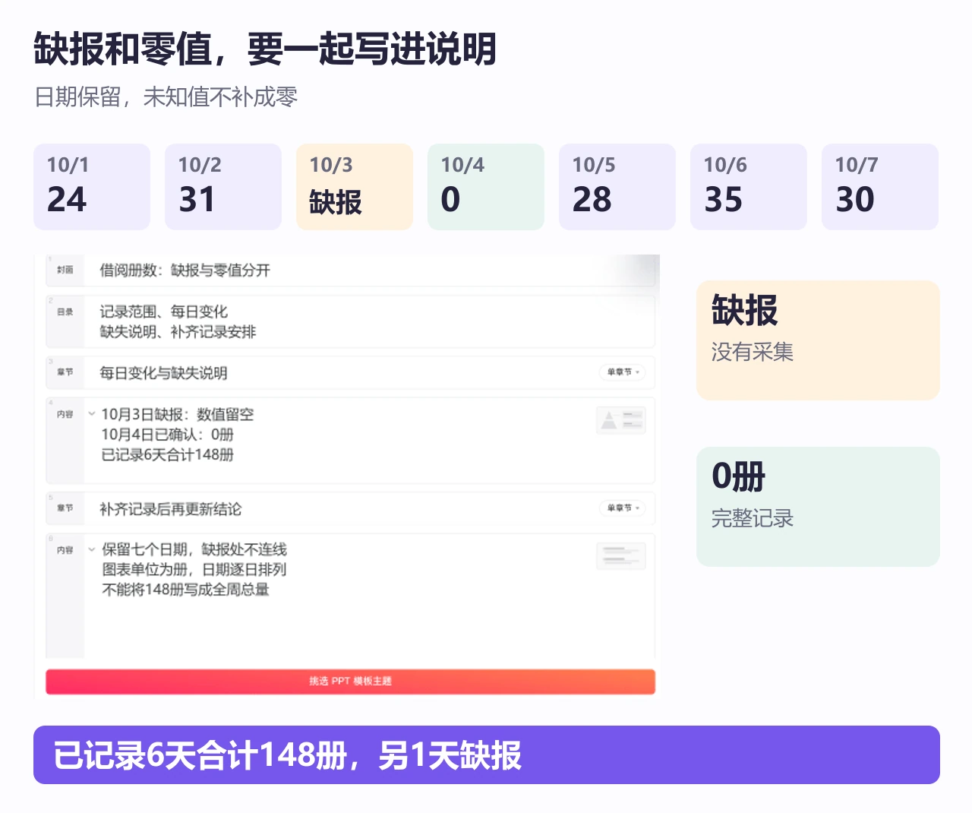Open 单章节 dropdown beside 补齐记录后再更新结论
The image size is (972, 813).
tap(623, 508)
